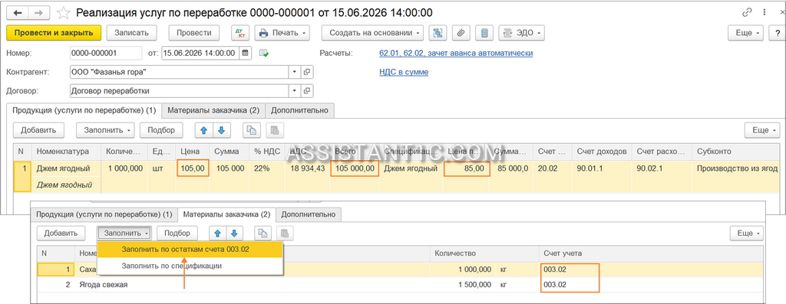Click Подбор in Продукция toolbar
Screen dimensions: 786x304
pos(161,130)
